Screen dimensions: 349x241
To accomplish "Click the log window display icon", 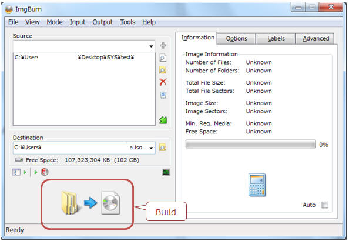I will tap(166, 172).
